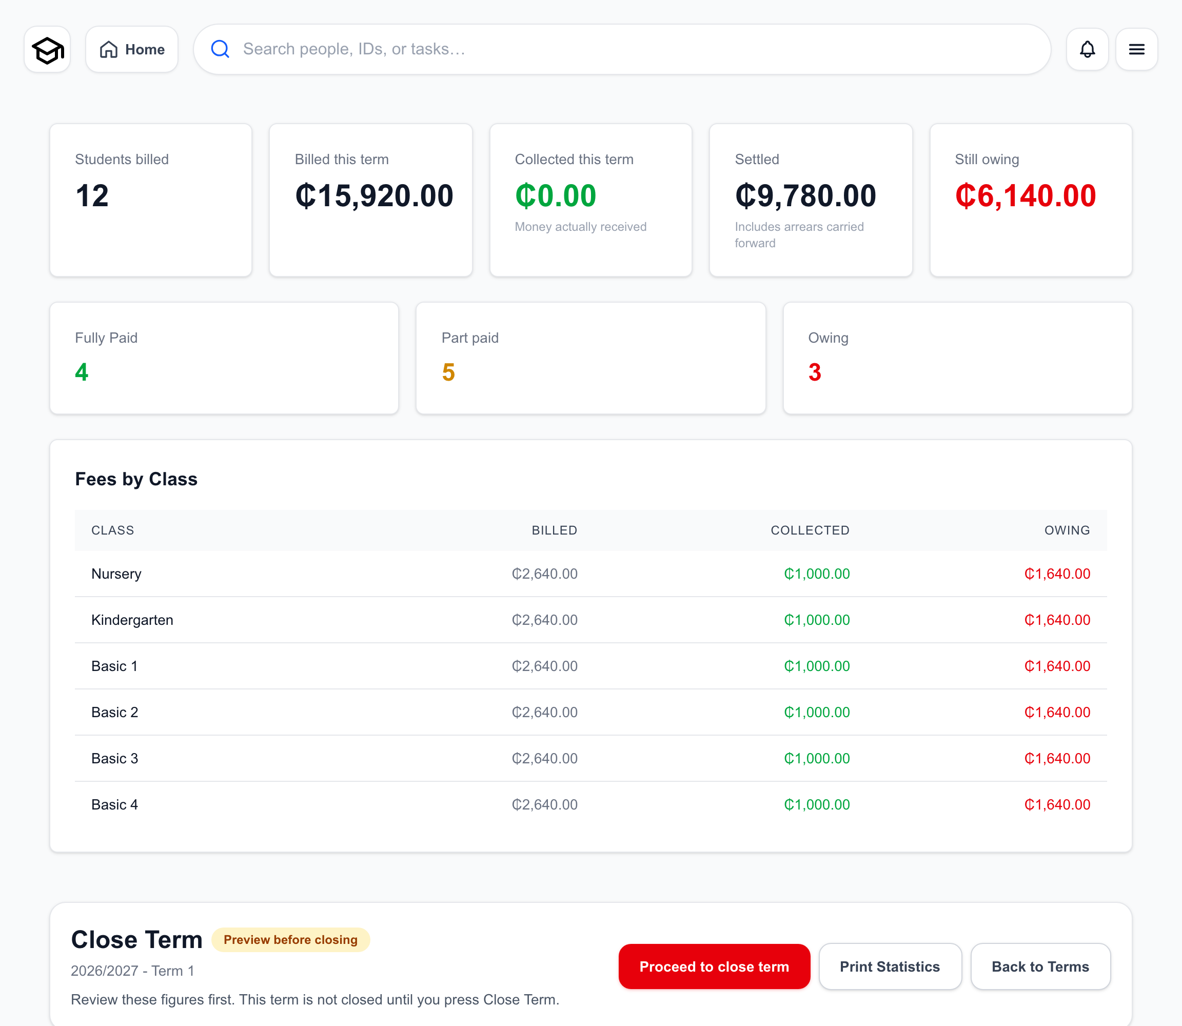
Task: Click the ₵15,920.00 billed this term value
Action: pos(374,196)
